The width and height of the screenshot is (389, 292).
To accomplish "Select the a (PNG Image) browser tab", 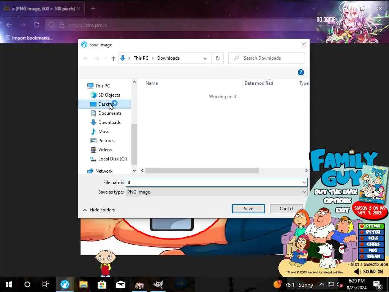I will click(43, 9).
